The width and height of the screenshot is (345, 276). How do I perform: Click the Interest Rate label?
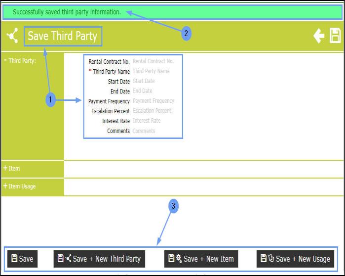click(x=116, y=121)
